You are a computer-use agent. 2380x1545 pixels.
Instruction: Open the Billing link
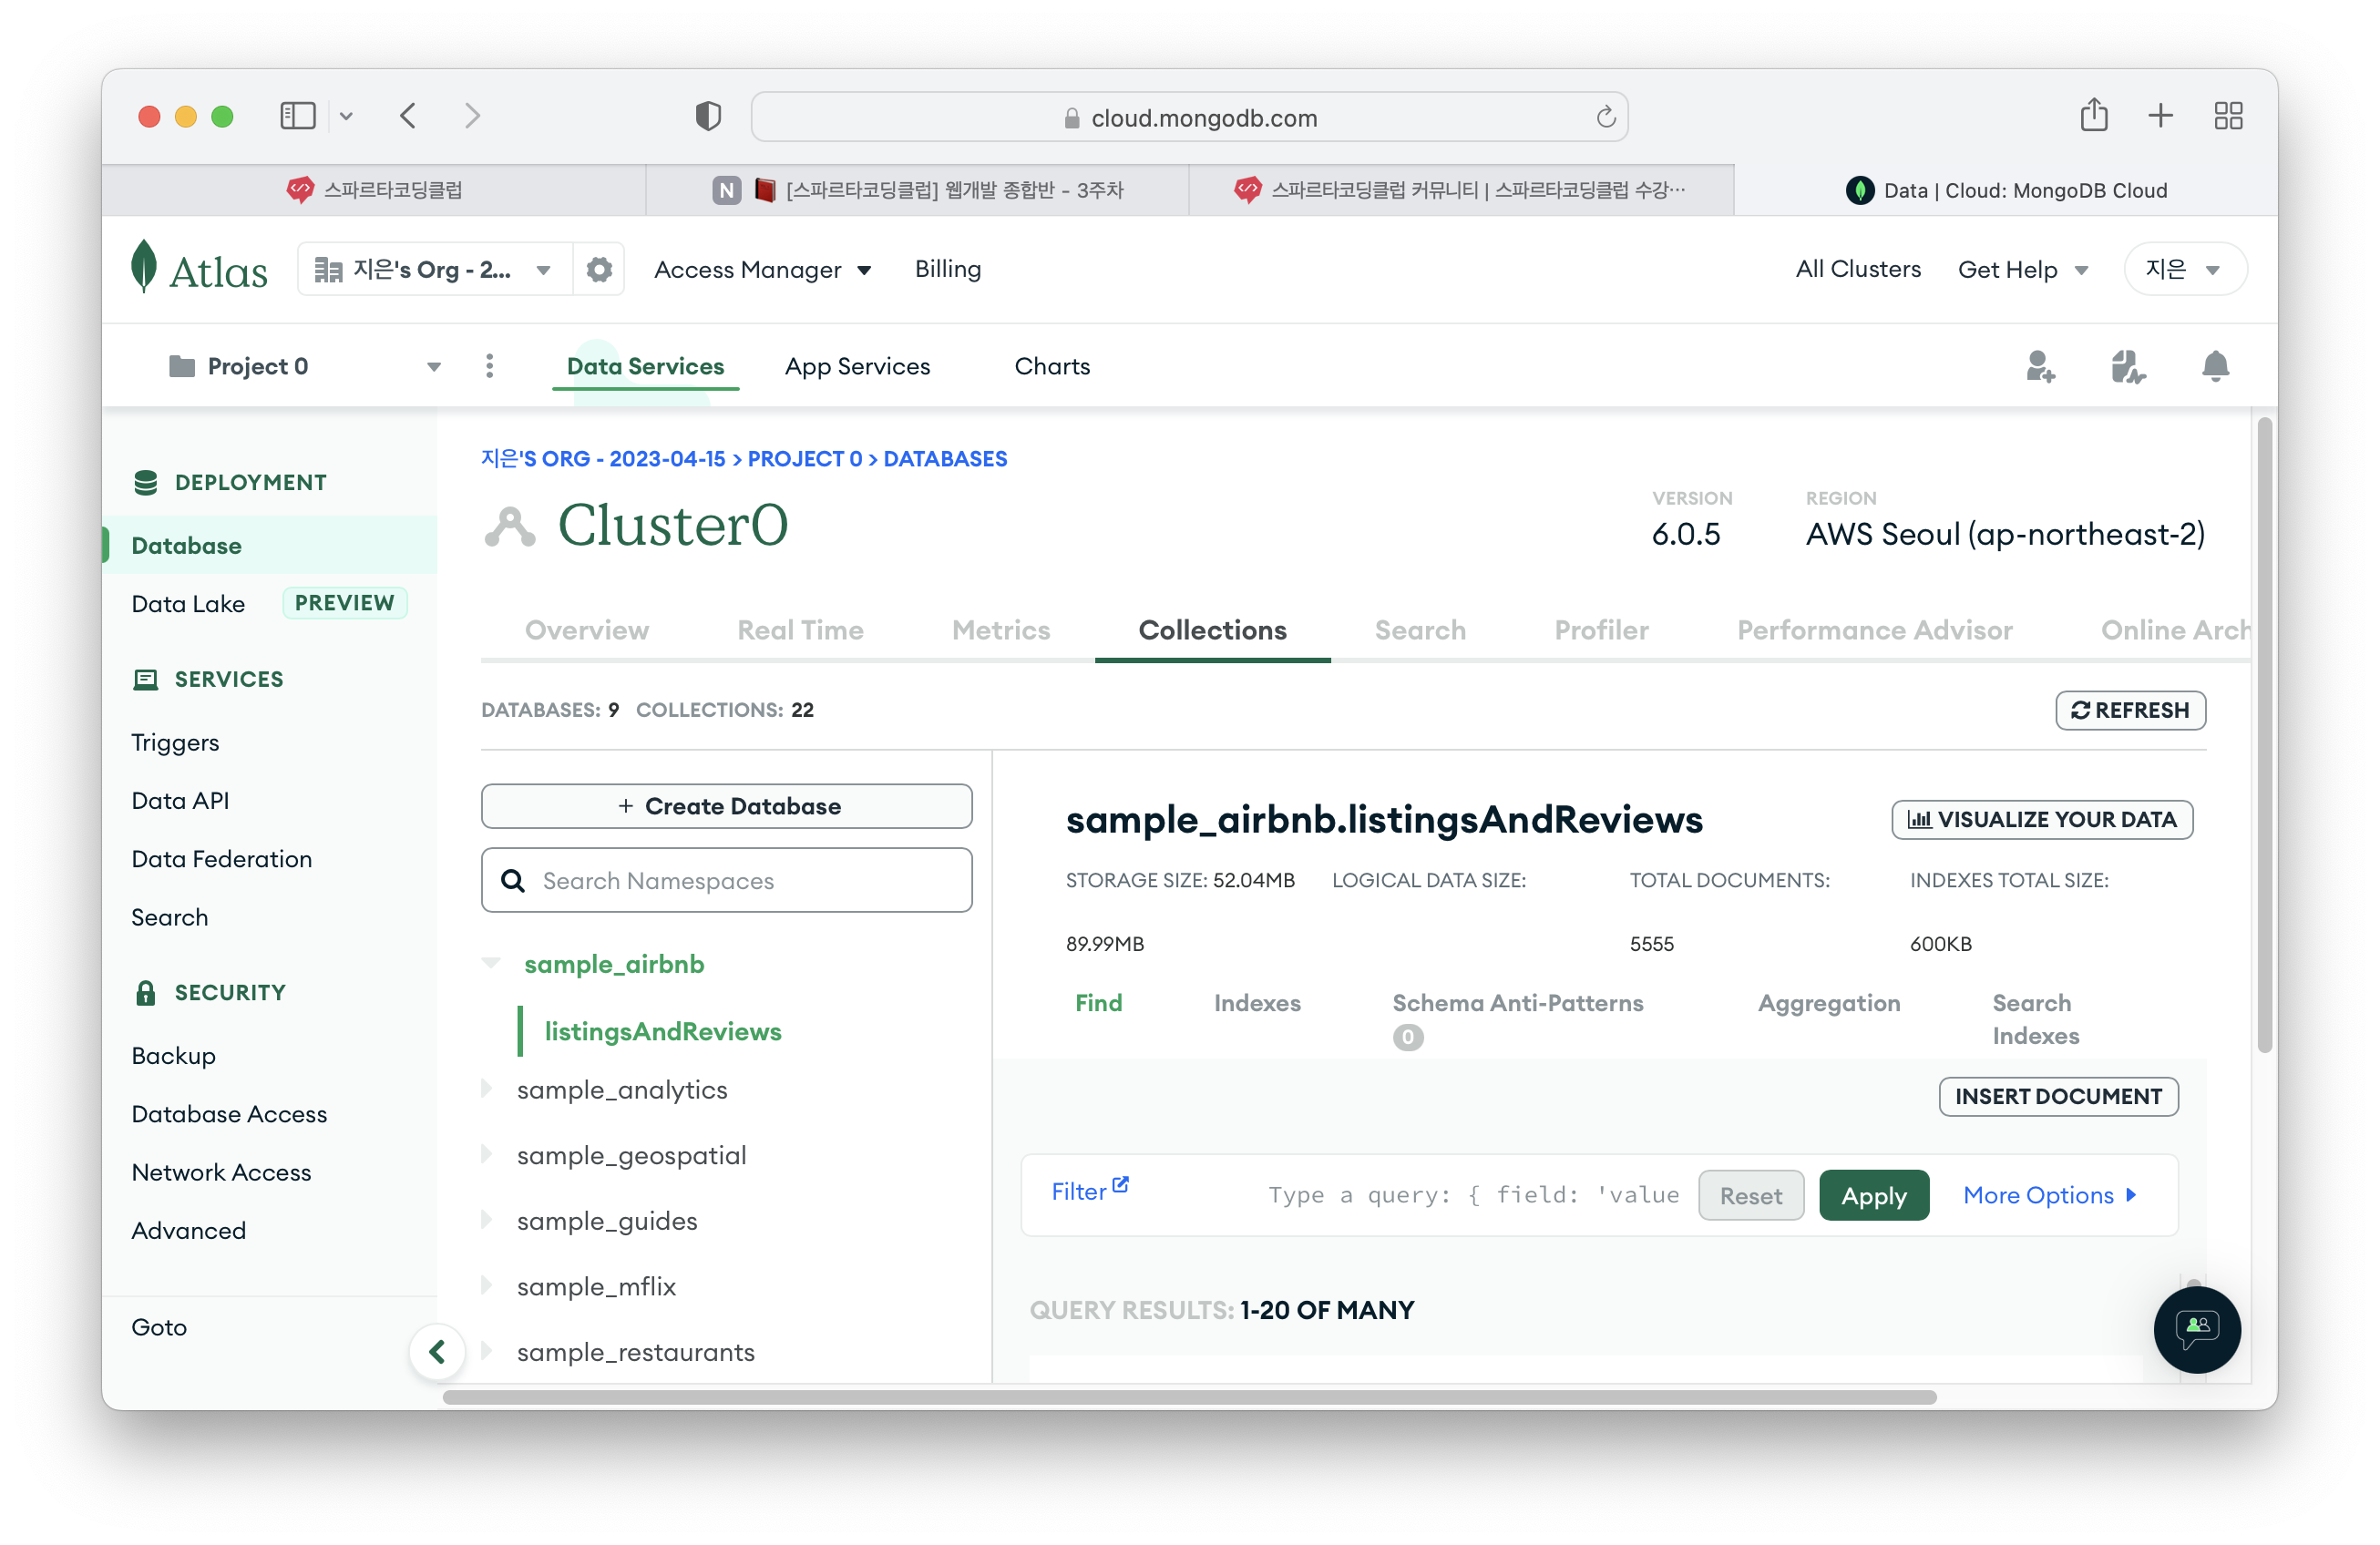pos(948,269)
